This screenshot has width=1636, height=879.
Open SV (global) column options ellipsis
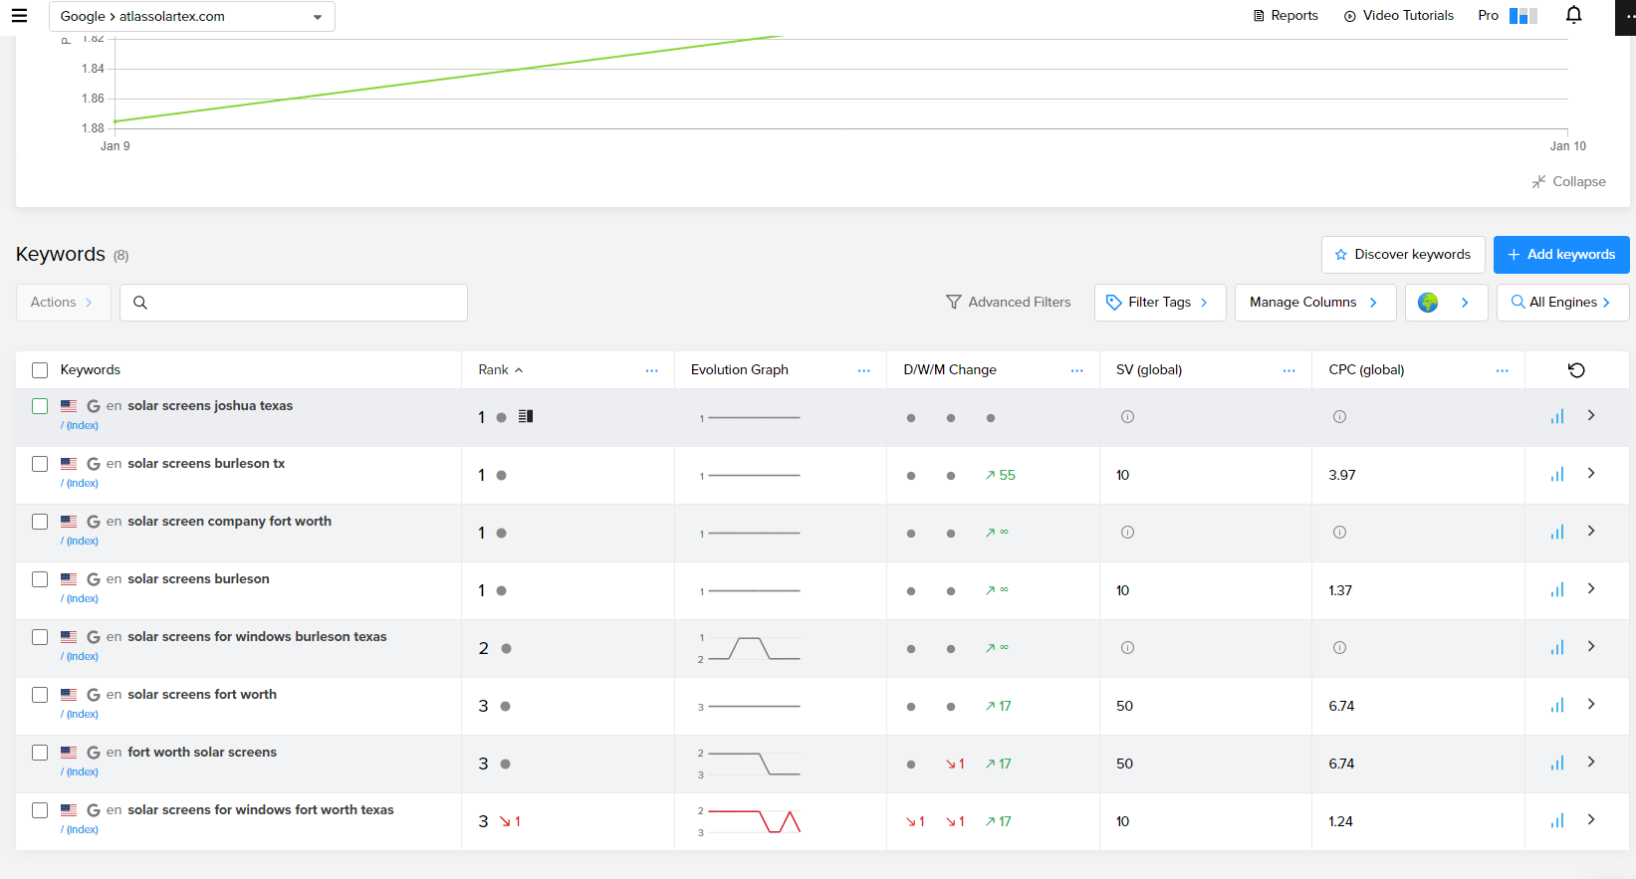1288,370
